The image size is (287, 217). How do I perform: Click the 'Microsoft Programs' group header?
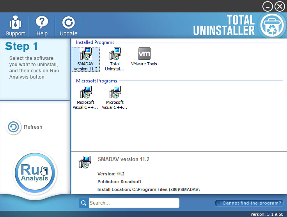96,81
